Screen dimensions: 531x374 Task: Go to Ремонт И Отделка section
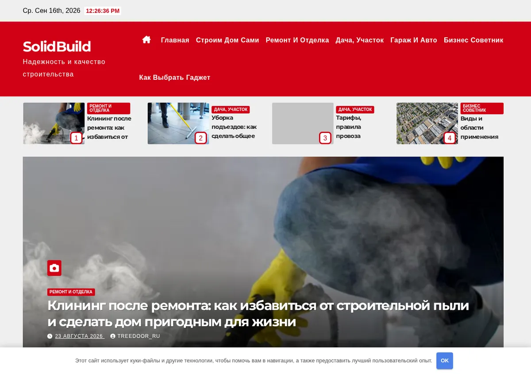click(x=297, y=40)
